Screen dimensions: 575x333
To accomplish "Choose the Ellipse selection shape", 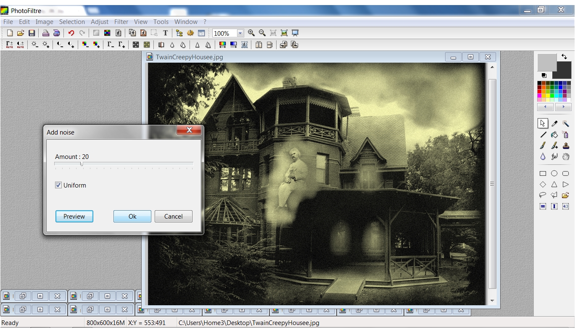I will tap(554, 173).
